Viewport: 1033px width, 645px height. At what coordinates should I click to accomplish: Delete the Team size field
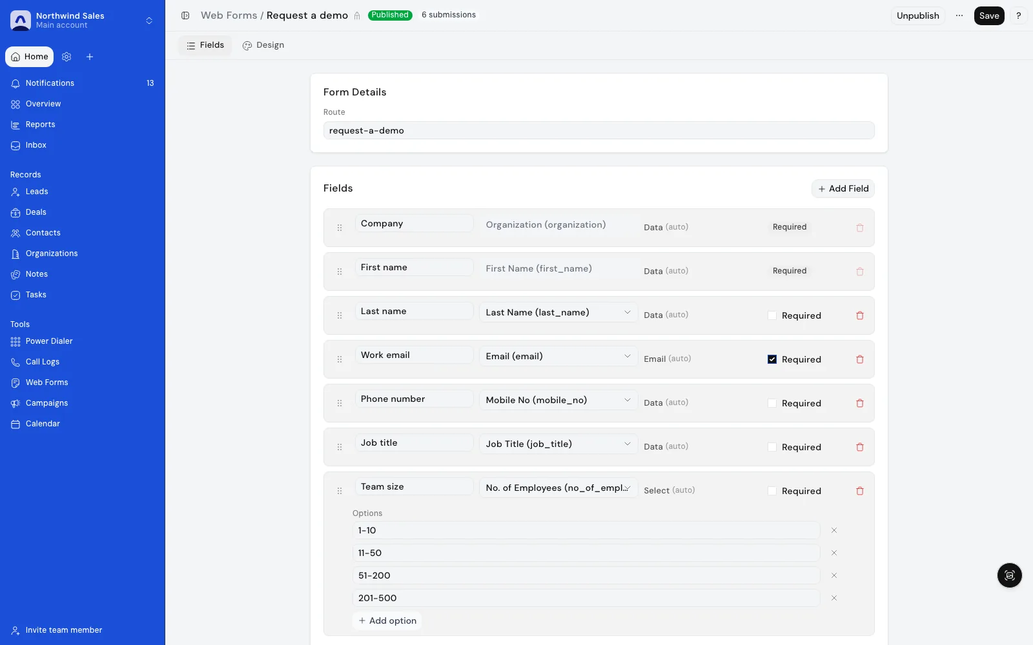point(860,491)
